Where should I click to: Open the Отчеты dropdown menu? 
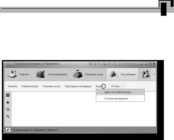117,86
